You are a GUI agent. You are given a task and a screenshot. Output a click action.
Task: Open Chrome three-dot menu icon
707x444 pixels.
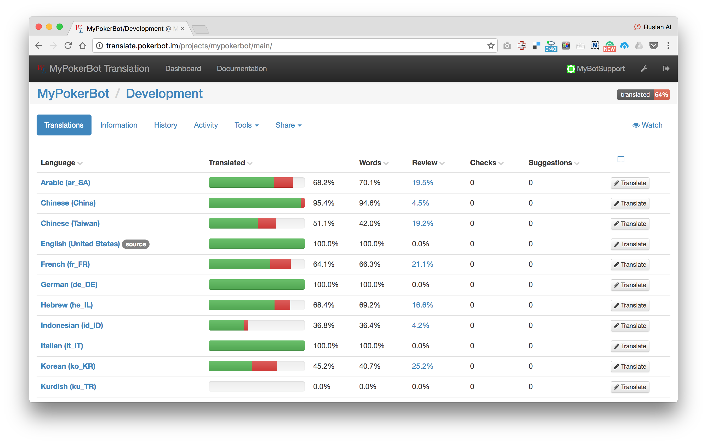coord(668,46)
